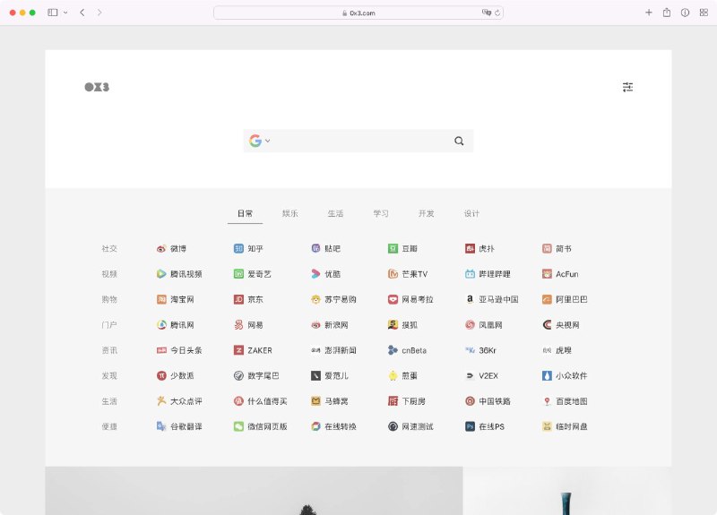Click the 芒果TV icon

393,274
